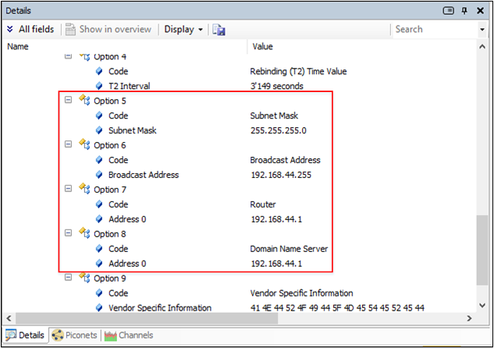Select the Router value
The height and width of the screenshot is (348, 494).
point(263,204)
